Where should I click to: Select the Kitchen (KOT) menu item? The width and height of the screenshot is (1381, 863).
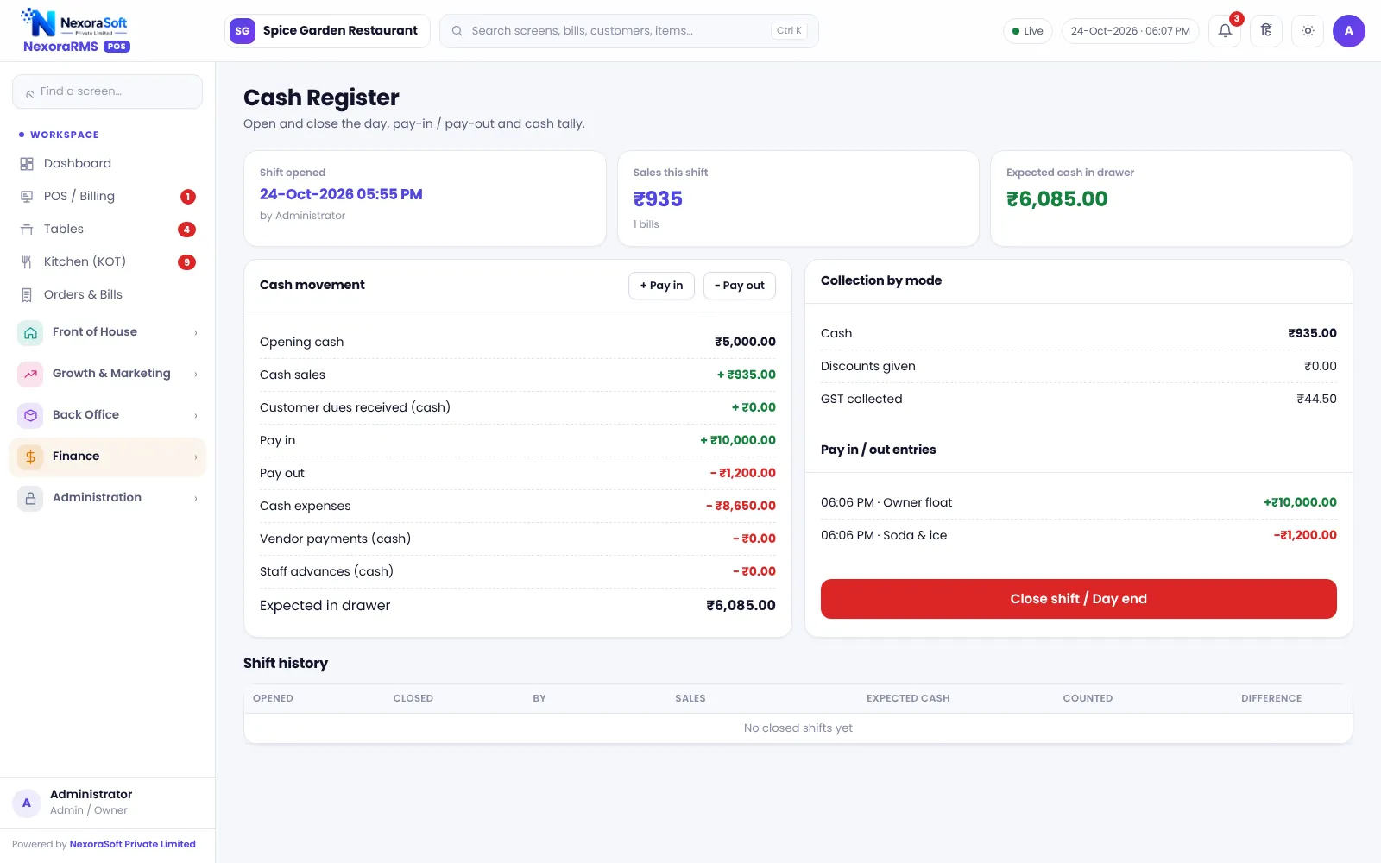[x=107, y=262]
